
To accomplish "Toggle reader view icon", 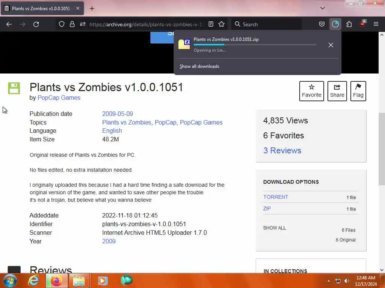I will coord(211,24).
